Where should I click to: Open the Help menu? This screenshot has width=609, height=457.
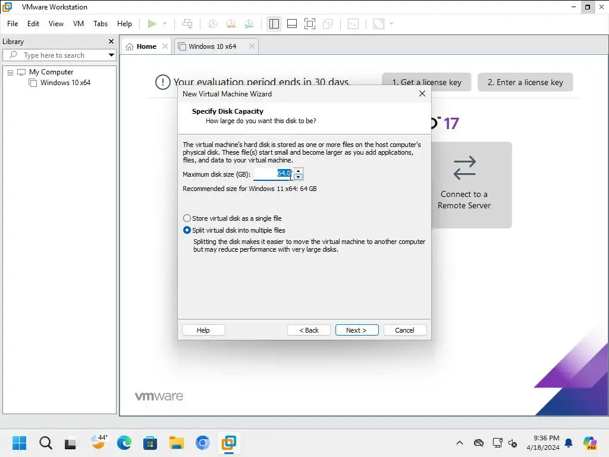(124, 24)
